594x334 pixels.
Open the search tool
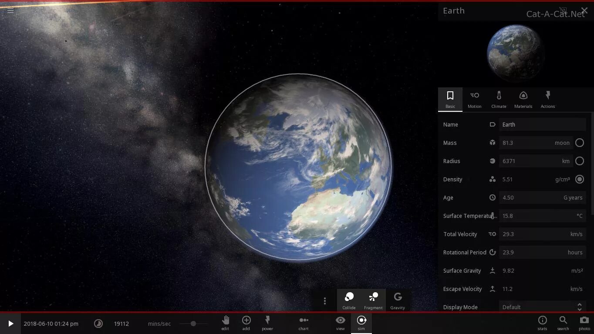coord(563,323)
